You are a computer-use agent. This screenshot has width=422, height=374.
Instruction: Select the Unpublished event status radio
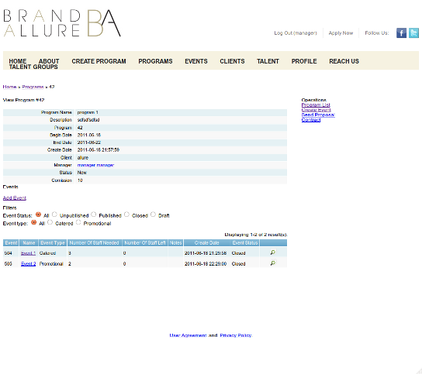click(x=54, y=214)
